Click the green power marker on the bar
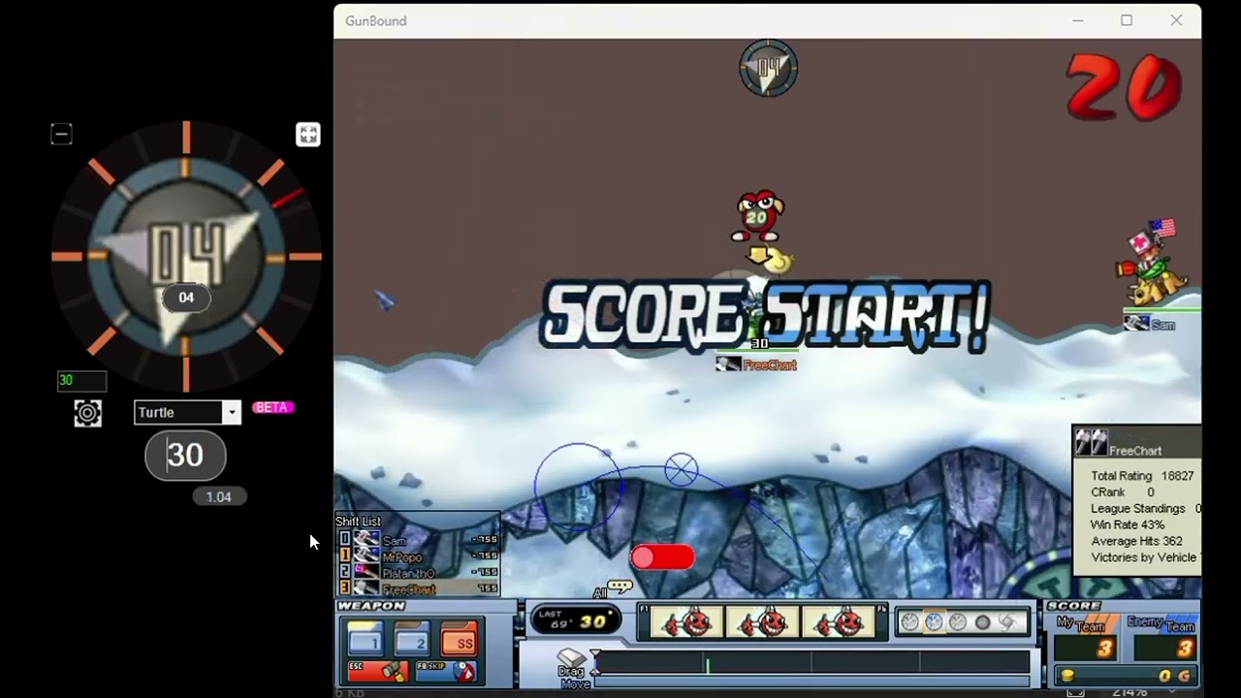This screenshot has height=698, width=1241. [707, 665]
